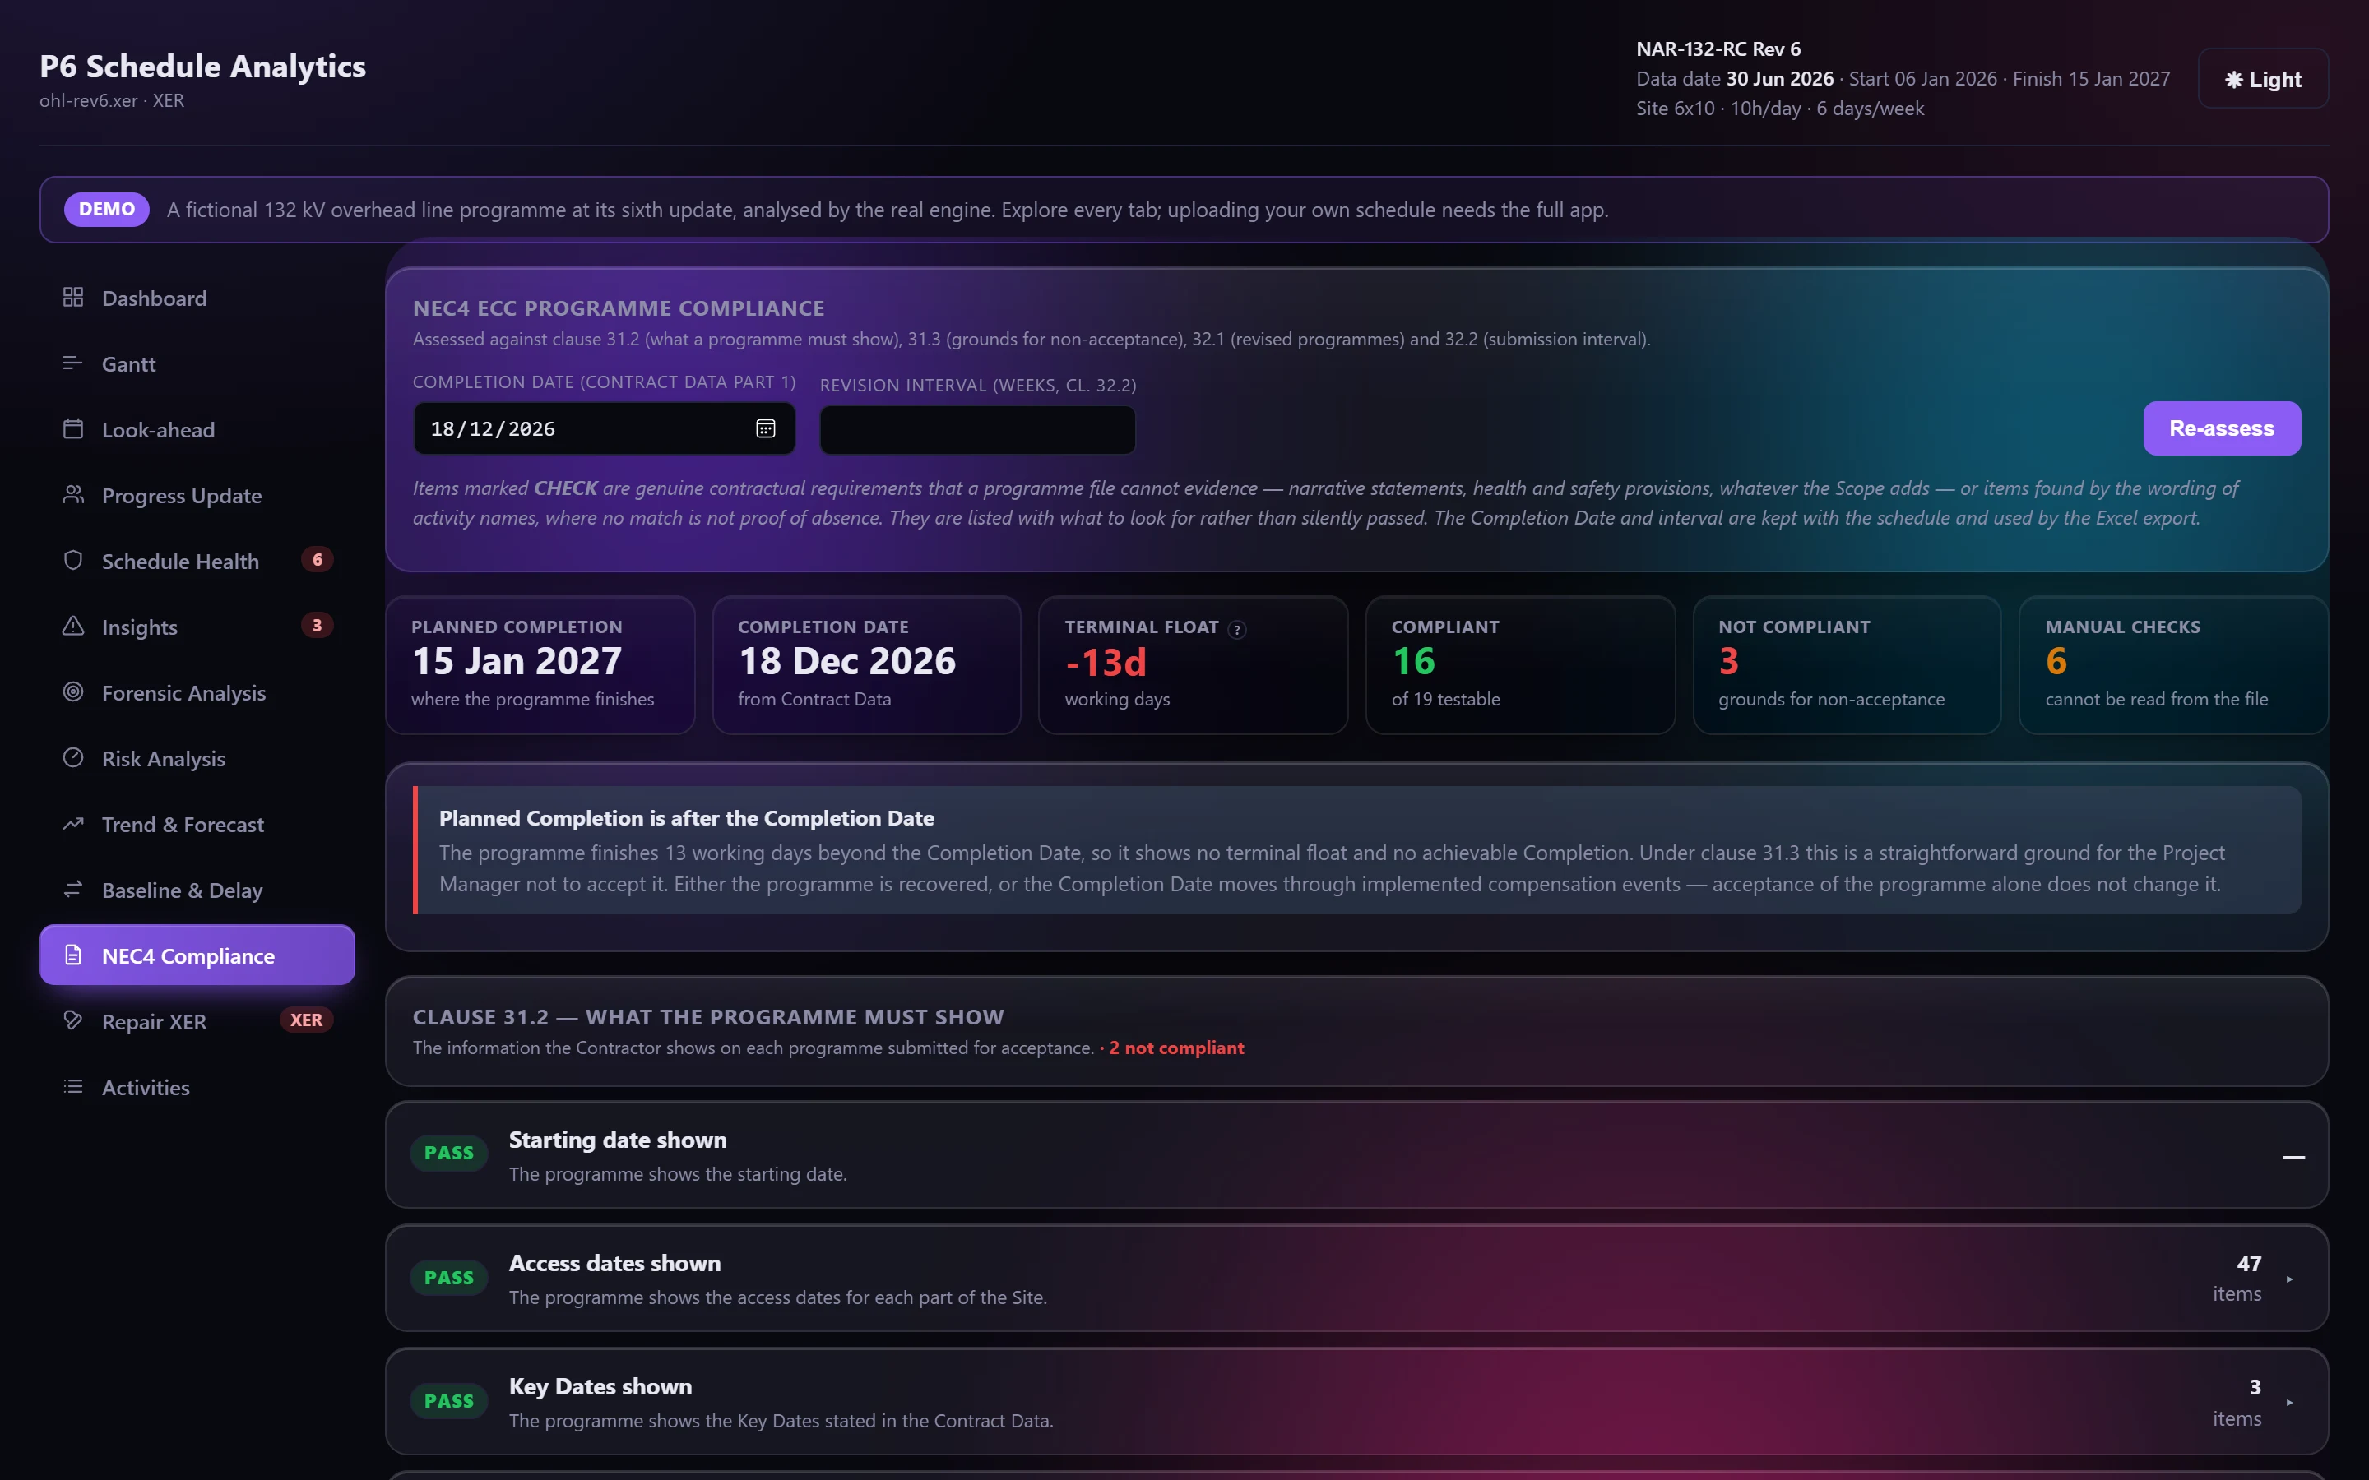Click the Terminal Float help question mark
This screenshot has width=2369, height=1480.
1237,629
